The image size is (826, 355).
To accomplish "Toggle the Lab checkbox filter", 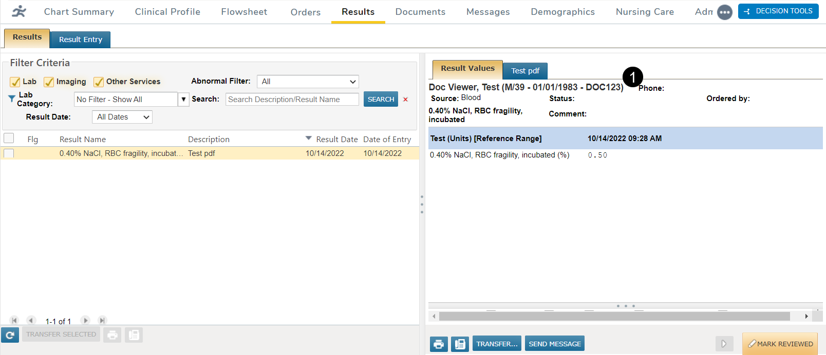I will pyautogui.click(x=15, y=82).
